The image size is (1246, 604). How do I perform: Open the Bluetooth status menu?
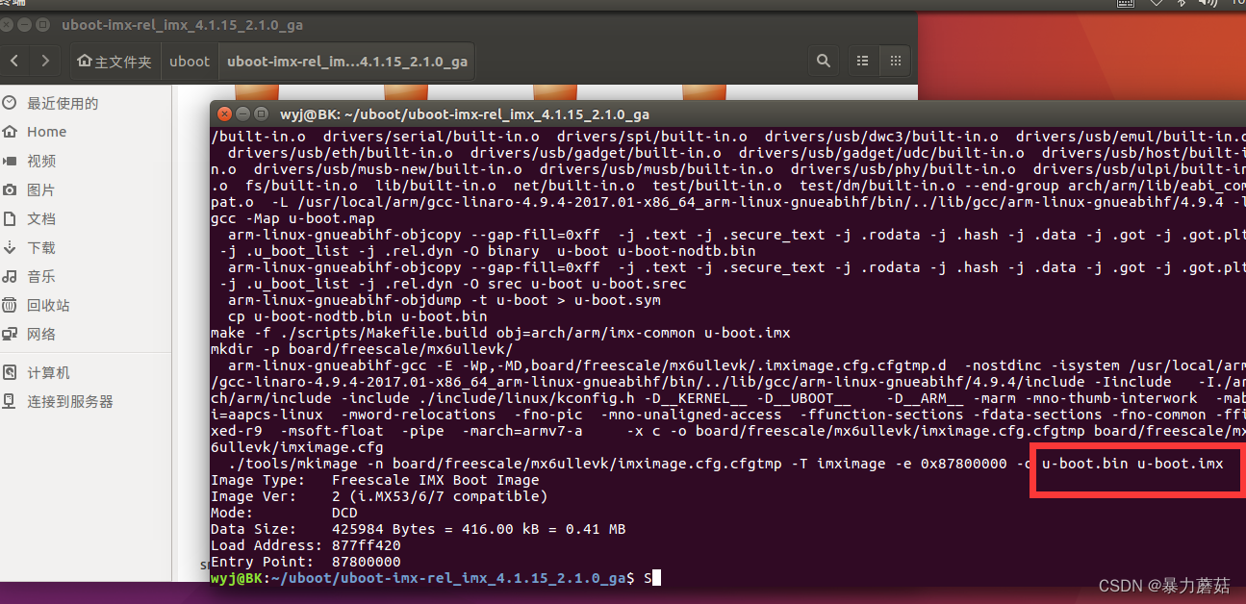pos(1182,5)
